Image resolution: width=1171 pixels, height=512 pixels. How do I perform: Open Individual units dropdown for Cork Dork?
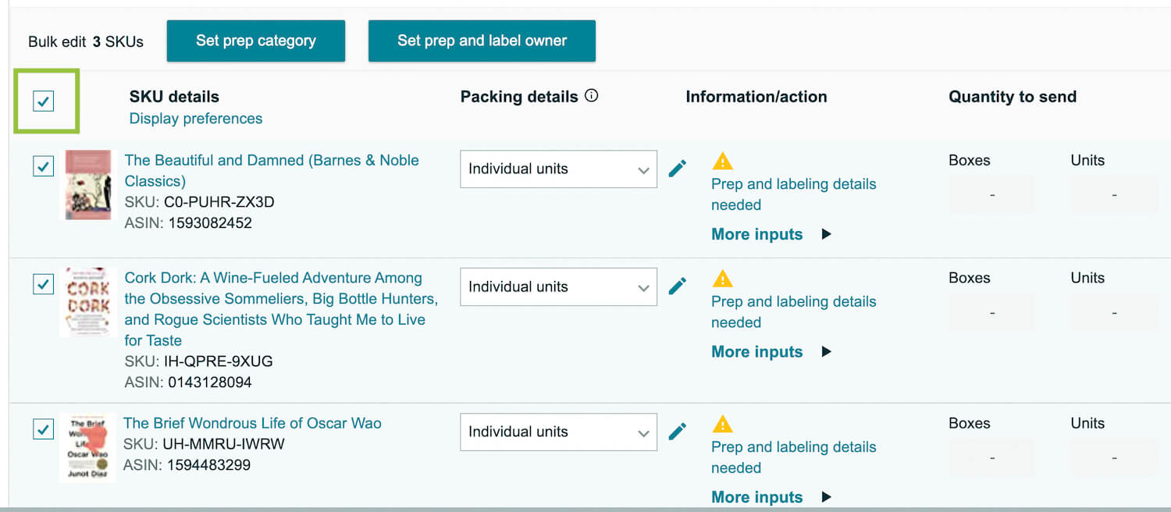(x=558, y=286)
